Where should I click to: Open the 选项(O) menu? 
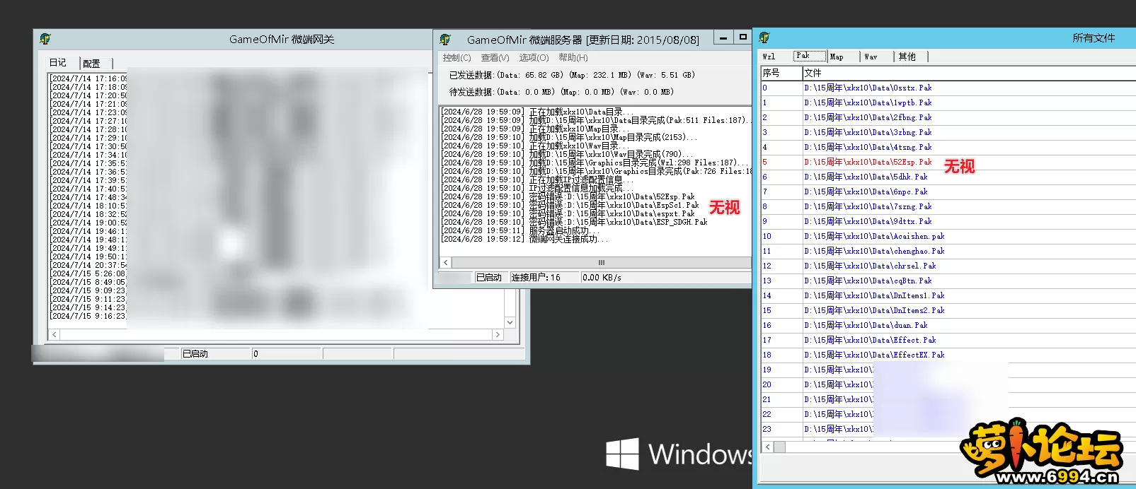[534, 58]
